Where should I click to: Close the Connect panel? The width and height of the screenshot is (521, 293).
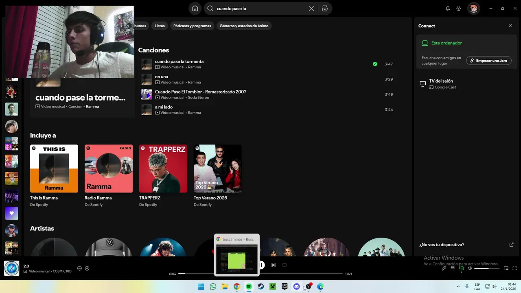click(x=510, y=26)
